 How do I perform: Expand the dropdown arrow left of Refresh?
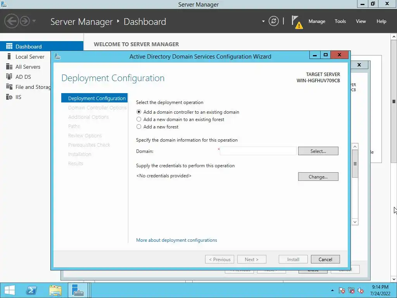coord(263,21)
